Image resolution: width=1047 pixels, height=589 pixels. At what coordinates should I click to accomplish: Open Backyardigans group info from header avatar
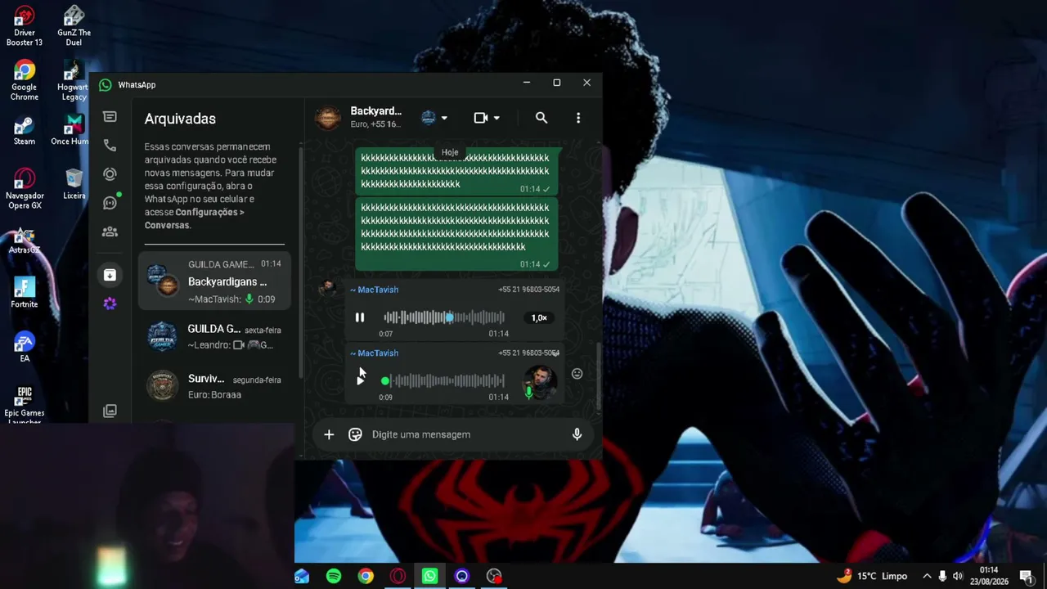pyautogui.click(x=328, y=118)
